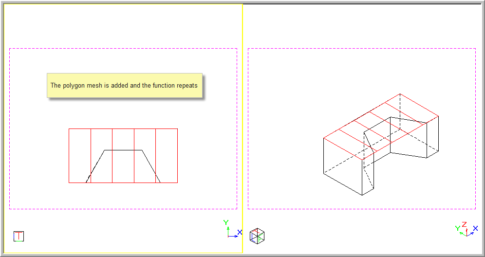Click the XYZ axis triad in right viewport
Image resolution: width=485 pixels, height=257 pixels.
point(466,230)
